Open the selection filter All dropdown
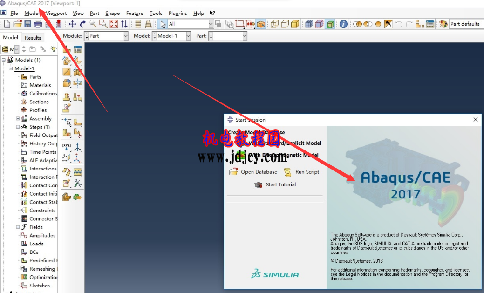 point(211,24)
